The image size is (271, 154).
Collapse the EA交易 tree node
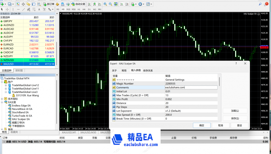[x=2, y=102]
